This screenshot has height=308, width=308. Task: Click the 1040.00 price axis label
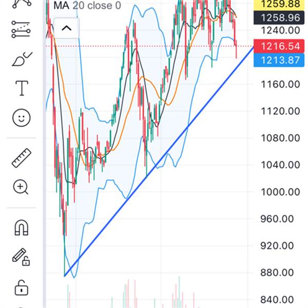click(280, 165)
